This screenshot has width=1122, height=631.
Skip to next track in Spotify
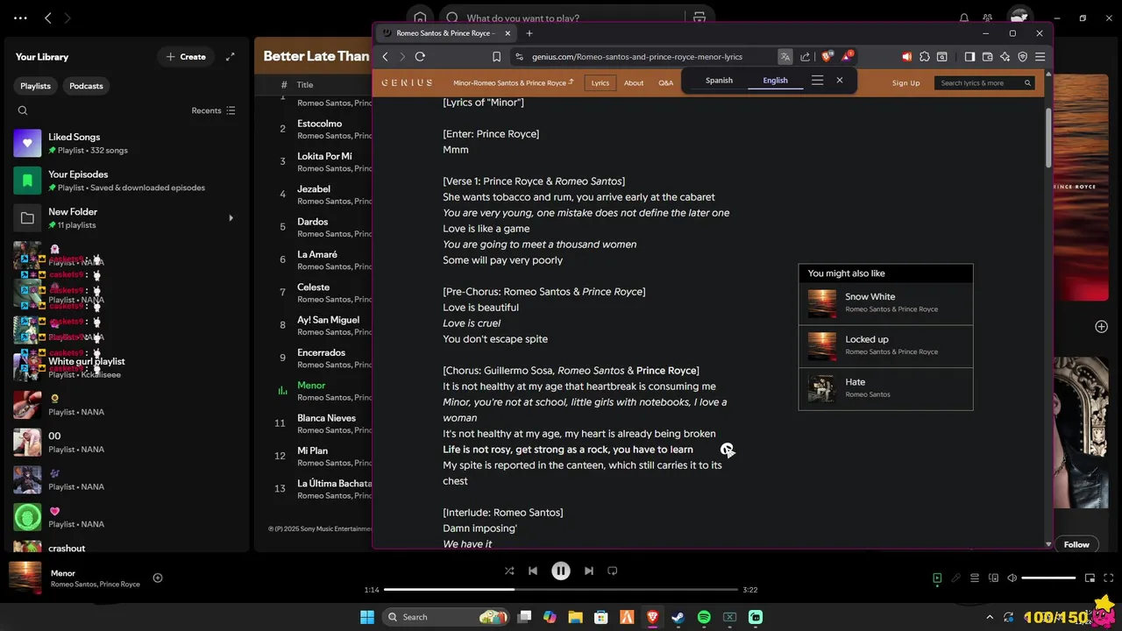pos(589,571)
